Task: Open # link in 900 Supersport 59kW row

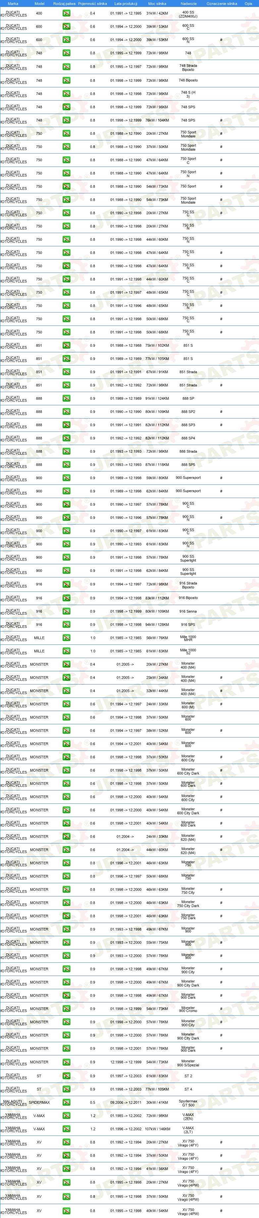Action: [x=221, y=478]
